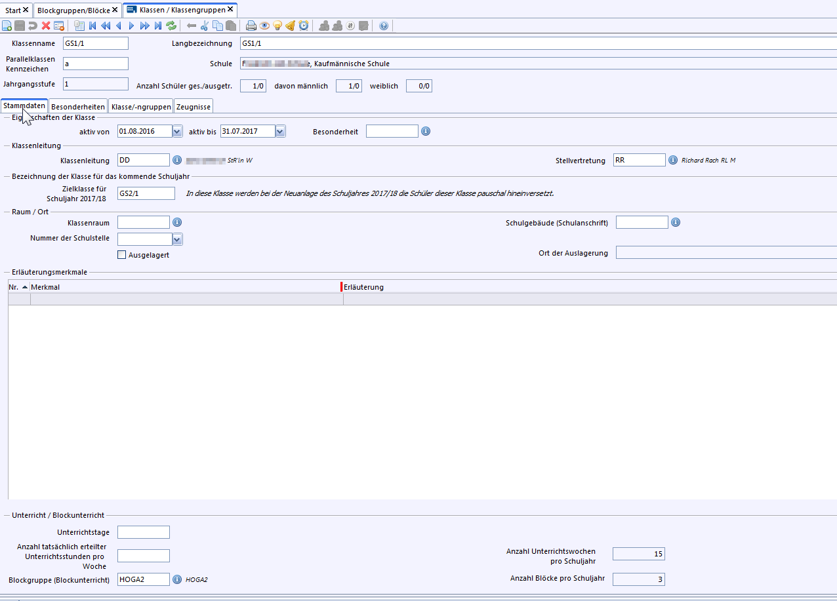Click info button next to Klassenleitung field
This screenshot has width=837, height=601.
(x=176, y=160)
